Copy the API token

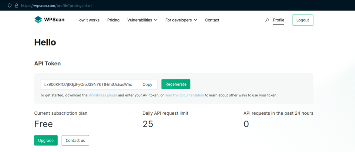click(x=147, y=85)
